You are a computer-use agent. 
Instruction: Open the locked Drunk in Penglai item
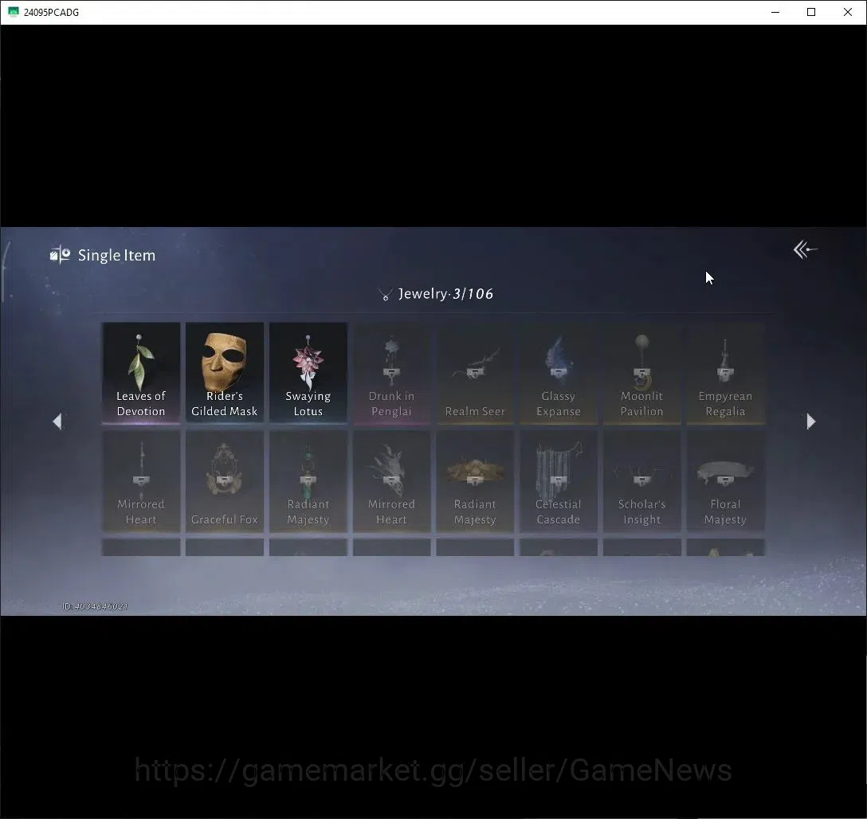click(x=391, y=373)
